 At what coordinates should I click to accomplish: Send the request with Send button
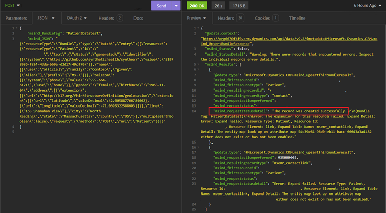(162, 6)
